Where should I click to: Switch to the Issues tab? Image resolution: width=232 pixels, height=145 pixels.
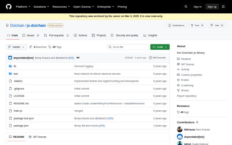(x=30, y=36)
